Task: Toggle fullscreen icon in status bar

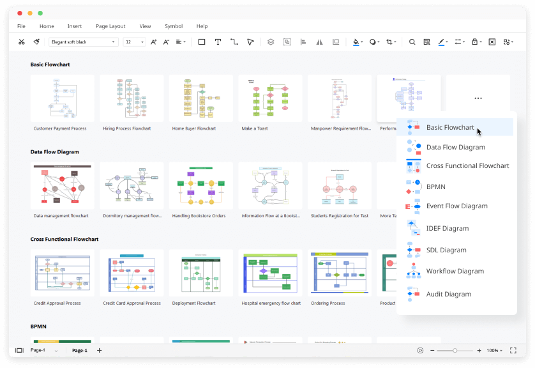Action: click(513, 350)
